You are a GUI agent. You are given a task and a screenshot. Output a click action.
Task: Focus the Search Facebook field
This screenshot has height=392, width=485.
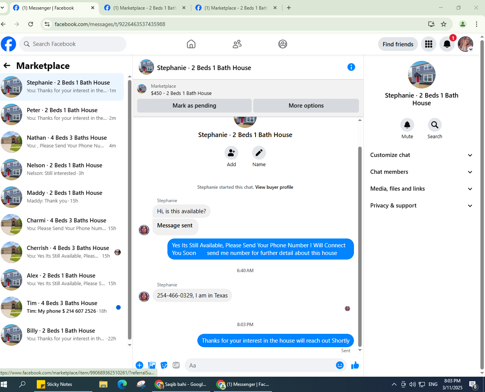click(73, 44)
